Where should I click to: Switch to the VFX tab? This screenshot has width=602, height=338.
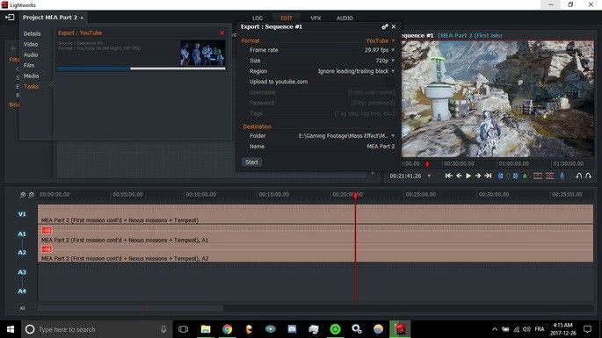coord(316,18)
